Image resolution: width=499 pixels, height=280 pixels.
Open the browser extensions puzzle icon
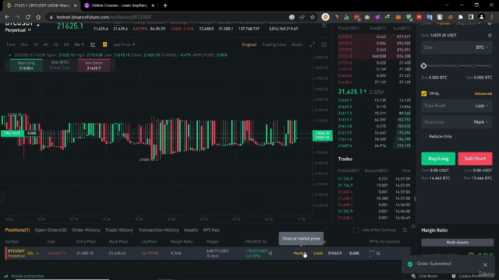pos(461,17)
